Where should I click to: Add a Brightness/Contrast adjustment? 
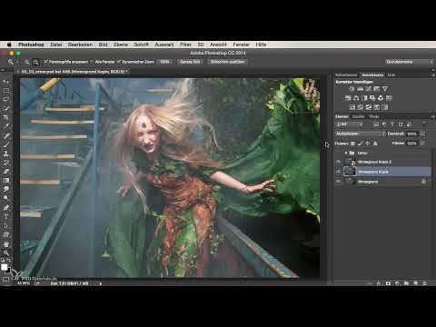coord(352,89)
